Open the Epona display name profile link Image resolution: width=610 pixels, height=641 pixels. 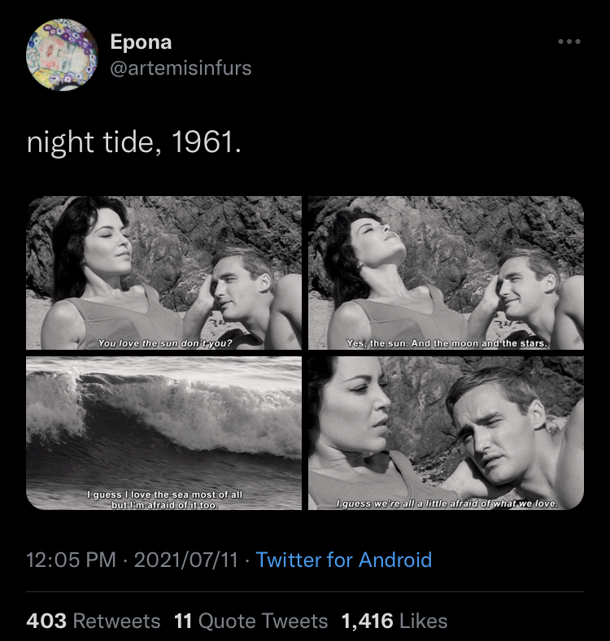coord(141,42)
